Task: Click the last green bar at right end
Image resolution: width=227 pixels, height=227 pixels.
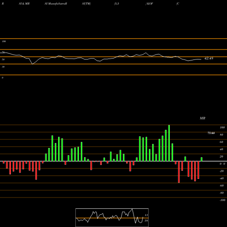Action: click(x=202, y=159)
